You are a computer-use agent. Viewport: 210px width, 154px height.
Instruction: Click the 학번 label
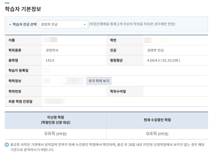pos(113,40)
